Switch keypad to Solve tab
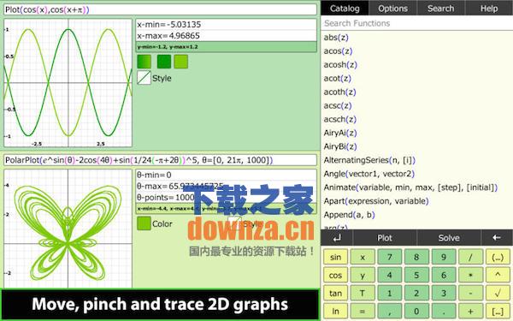The width and height of the screenshot is (513, 321). pyautogui.click(x=449, y=238)
